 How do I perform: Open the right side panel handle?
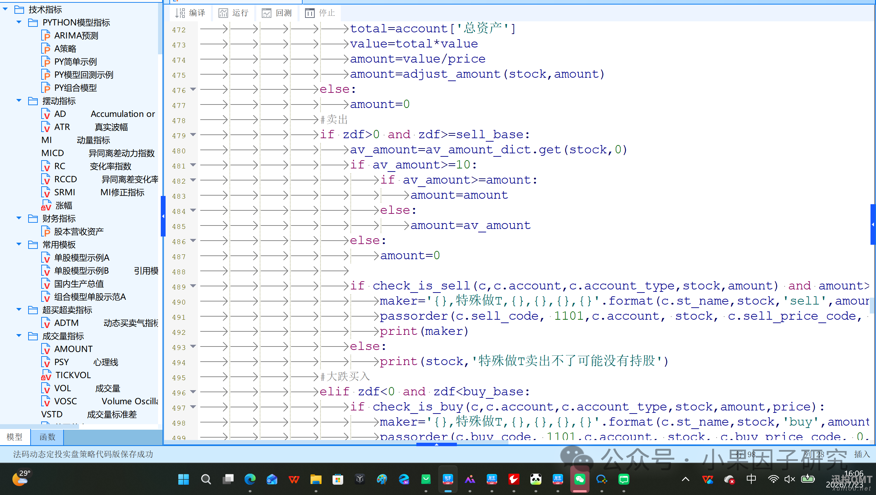(x=873, y=224)
